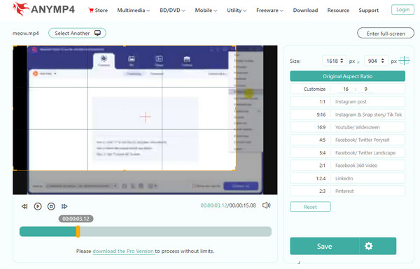
Task: Click the fast-forward playback icon
Action: tap(64, 206)
